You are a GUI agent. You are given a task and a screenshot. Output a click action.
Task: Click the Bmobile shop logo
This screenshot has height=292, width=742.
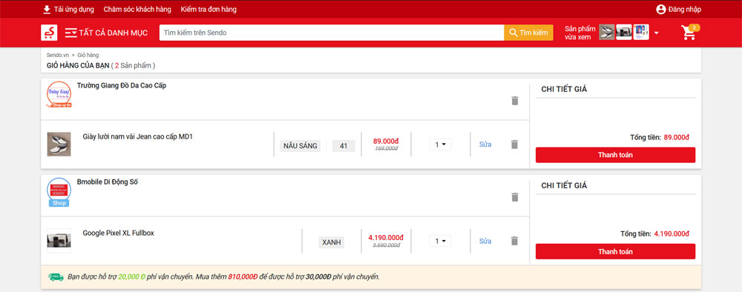coord(59,191)
